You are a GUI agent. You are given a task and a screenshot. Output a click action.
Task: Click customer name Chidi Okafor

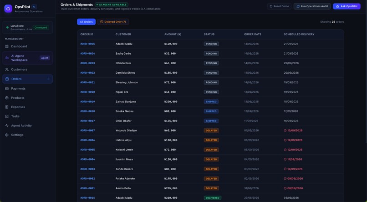tap(123, 121)
